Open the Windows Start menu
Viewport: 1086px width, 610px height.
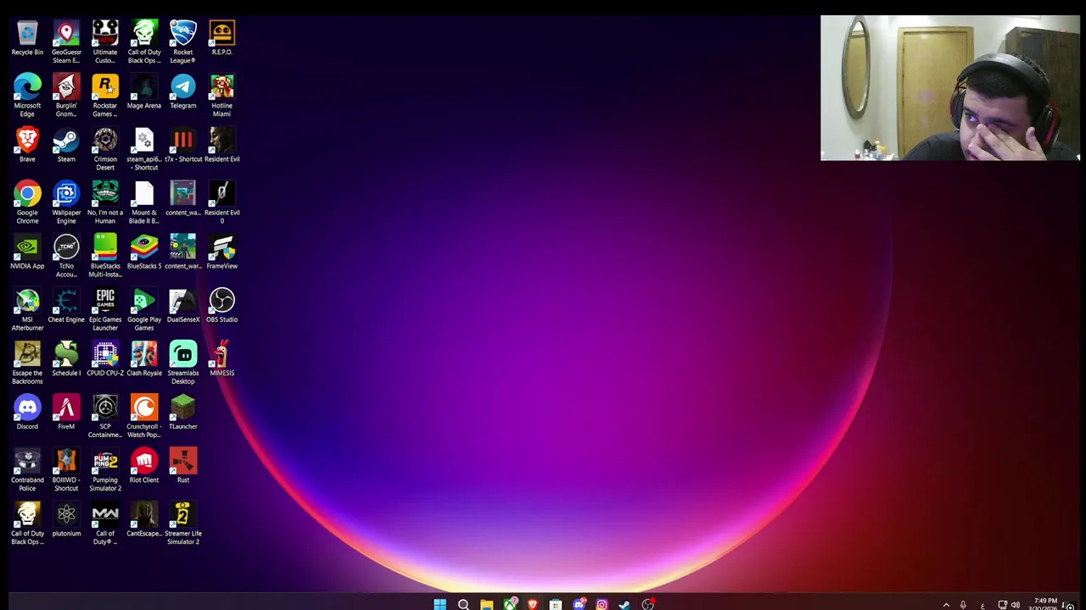click(439, 604)
